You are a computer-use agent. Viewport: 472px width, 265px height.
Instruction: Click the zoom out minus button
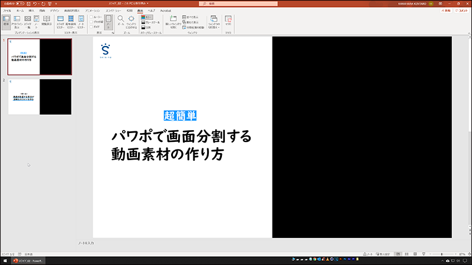[430, 254]
